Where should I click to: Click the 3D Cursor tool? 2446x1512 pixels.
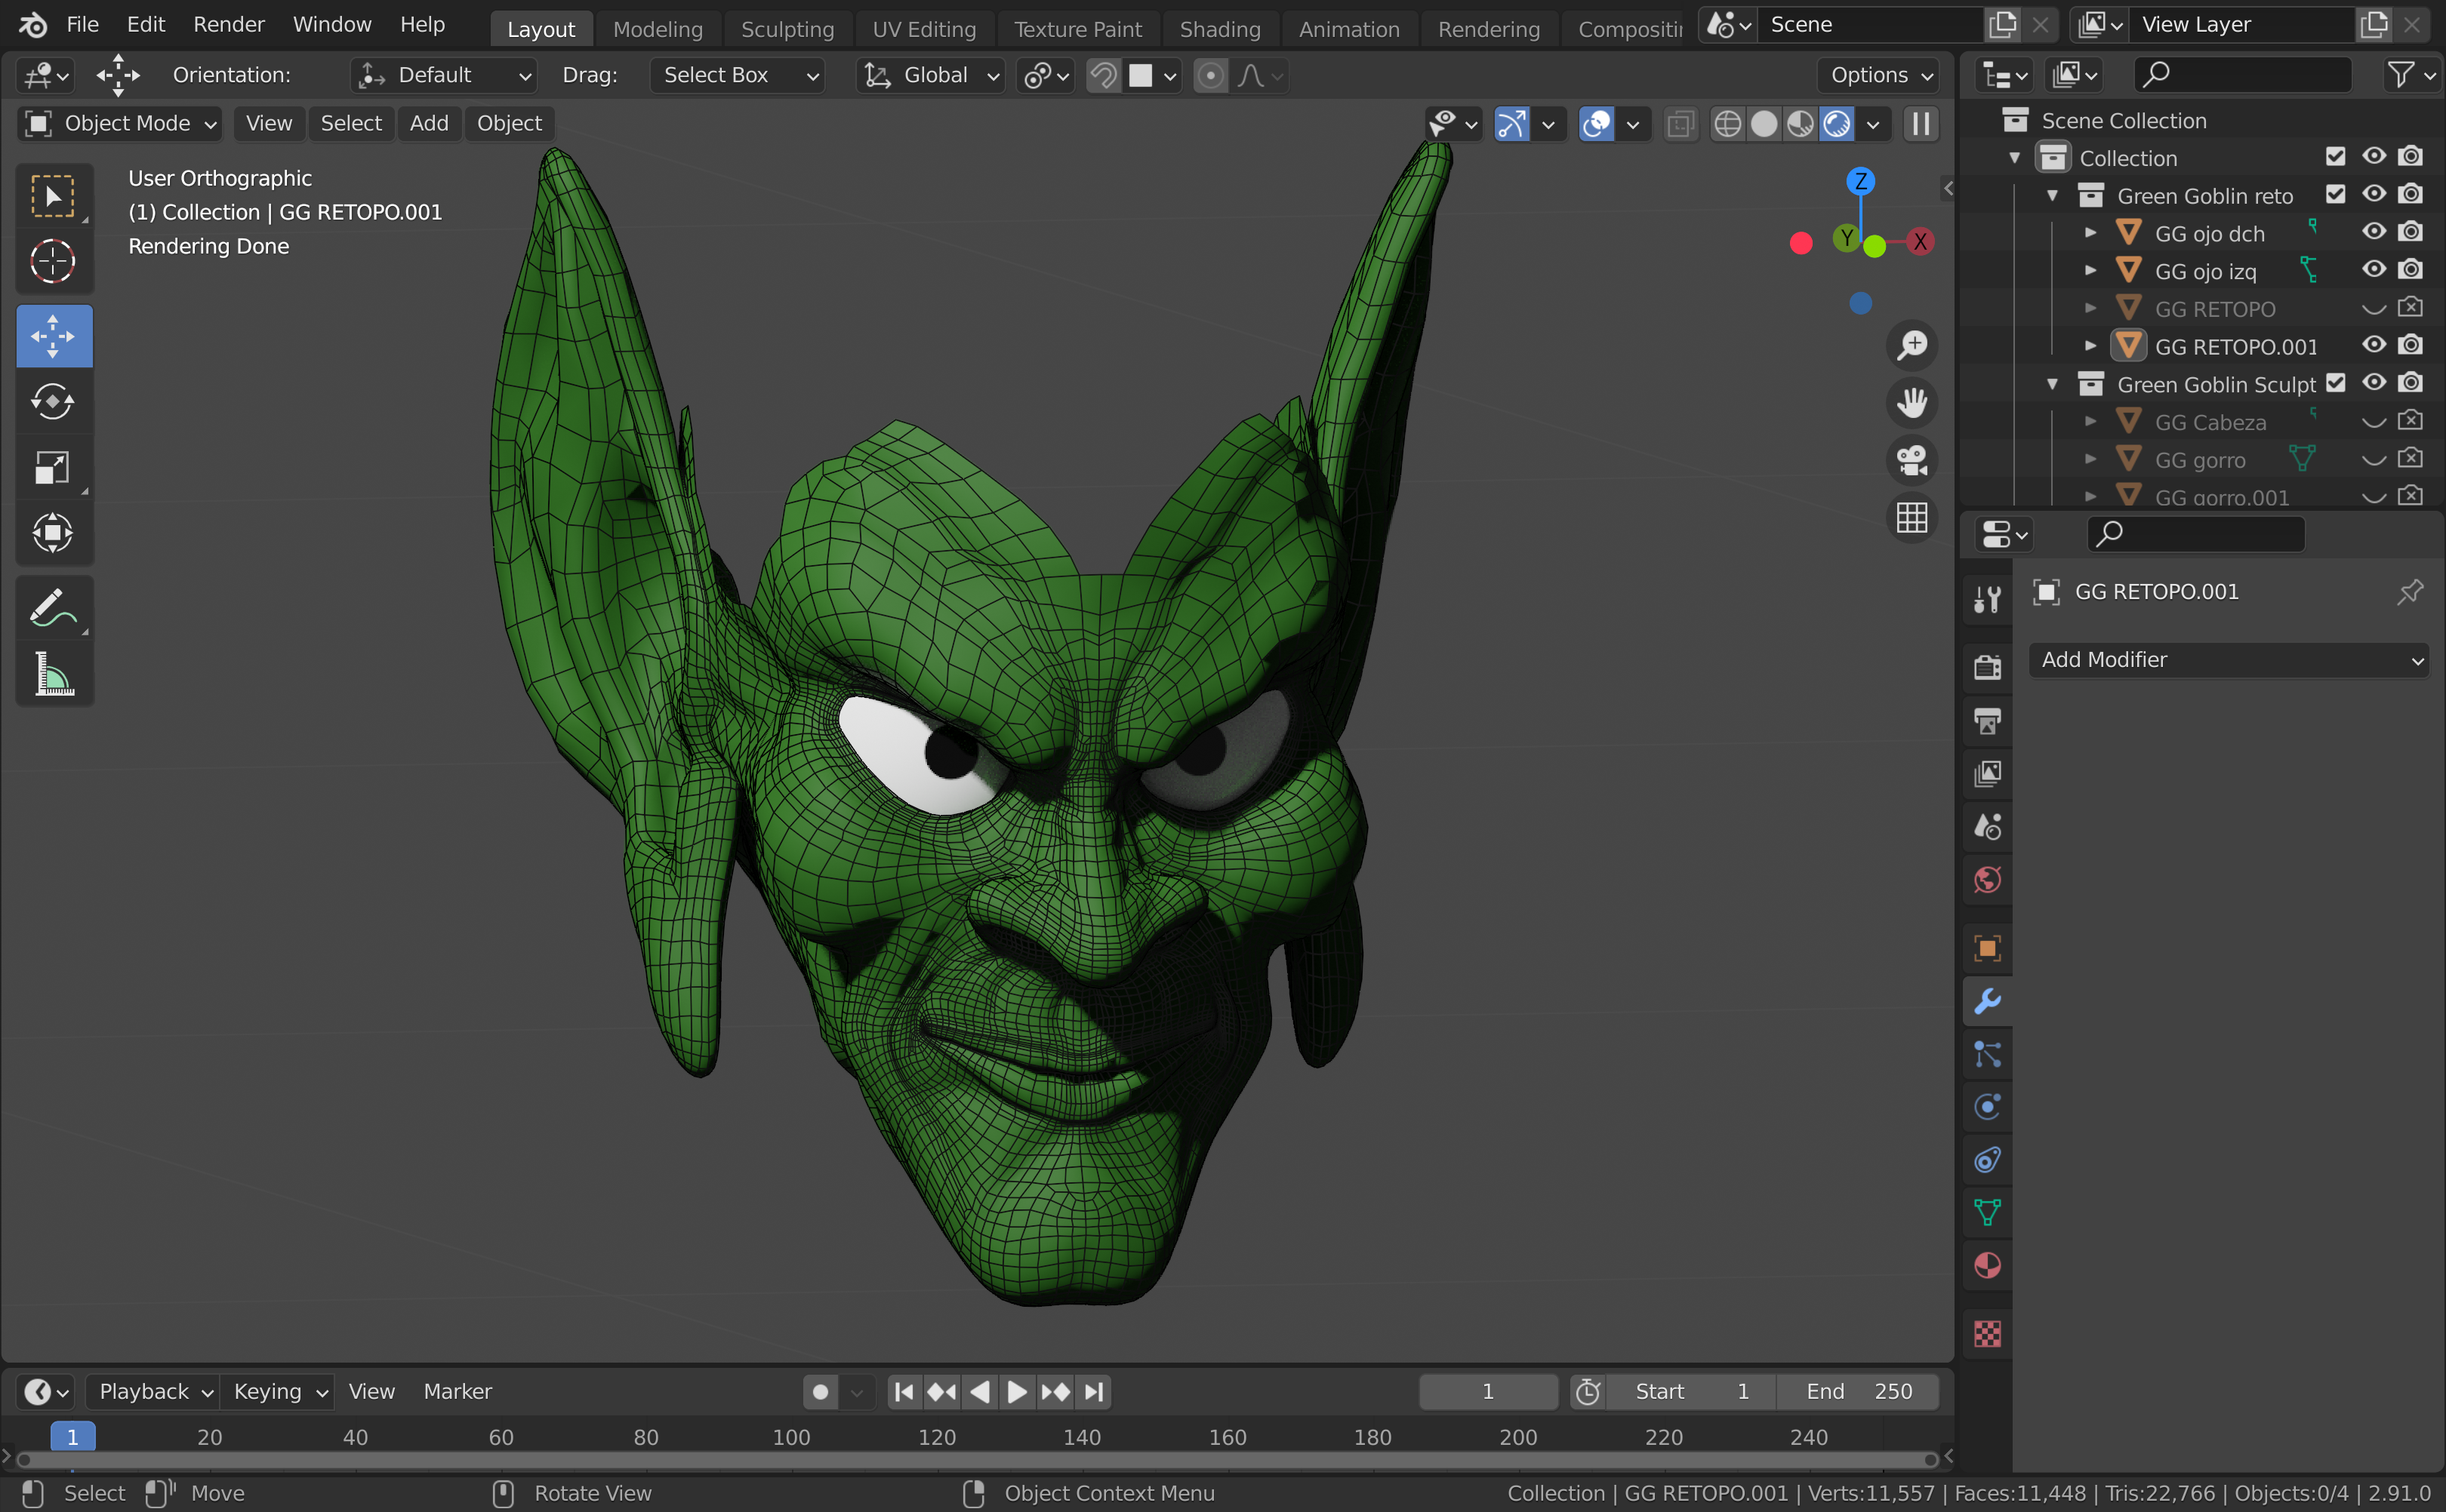(x=53, y=262)
